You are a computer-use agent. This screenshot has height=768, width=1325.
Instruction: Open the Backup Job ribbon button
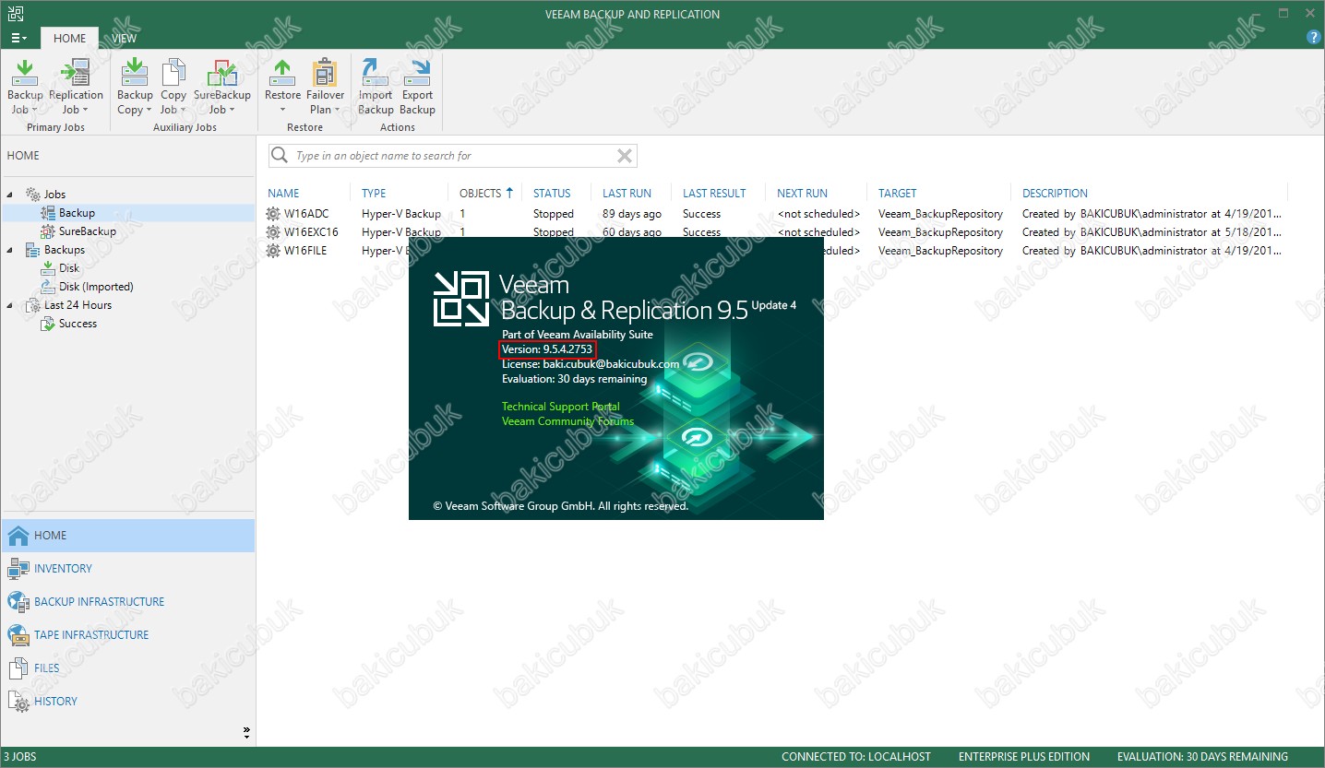coord(25,88)
